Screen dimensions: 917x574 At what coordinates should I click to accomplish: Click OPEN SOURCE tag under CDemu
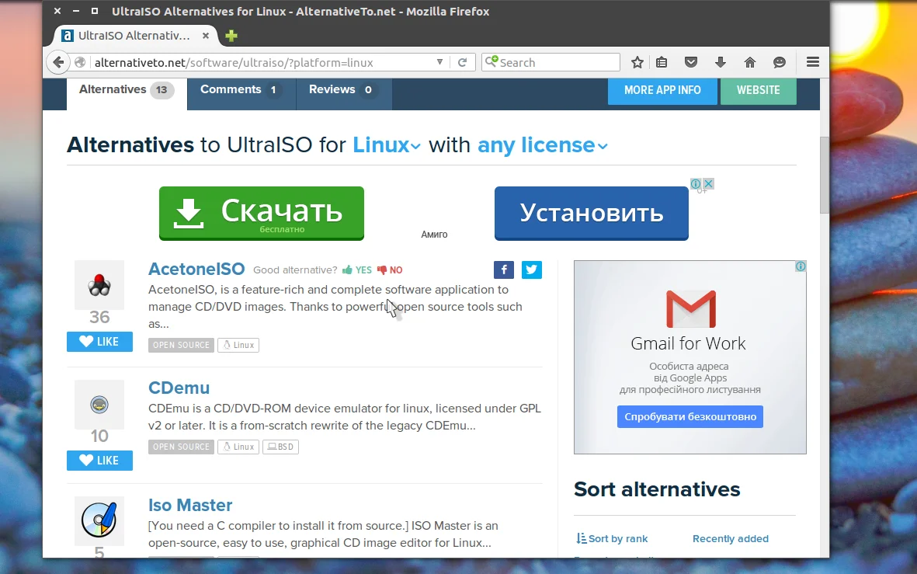point(181,447)
